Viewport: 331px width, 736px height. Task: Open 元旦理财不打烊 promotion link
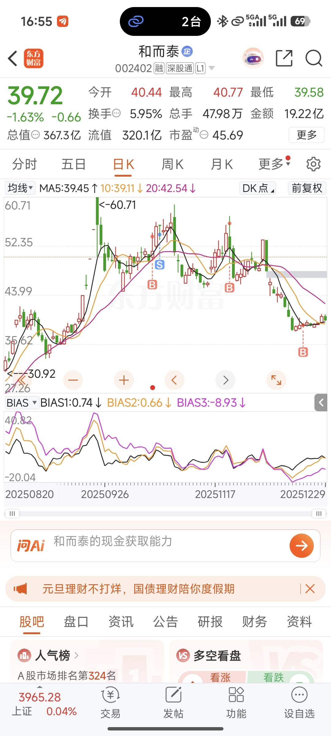coord(138,588)
